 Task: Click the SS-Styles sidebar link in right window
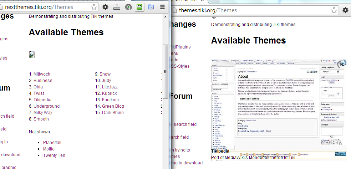coord(180,66)
